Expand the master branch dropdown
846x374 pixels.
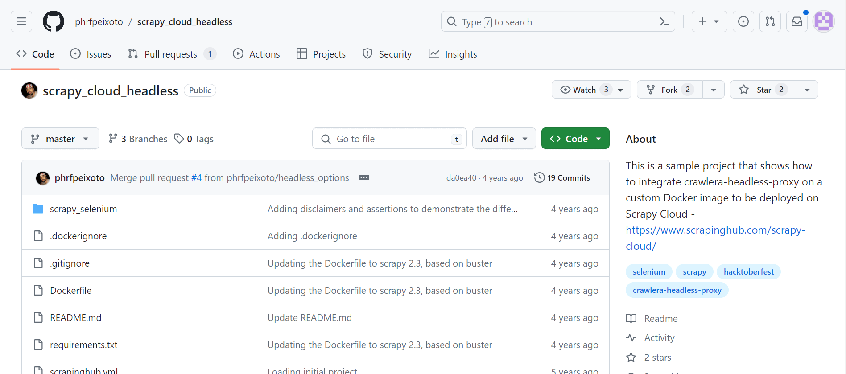click(60, 139)
